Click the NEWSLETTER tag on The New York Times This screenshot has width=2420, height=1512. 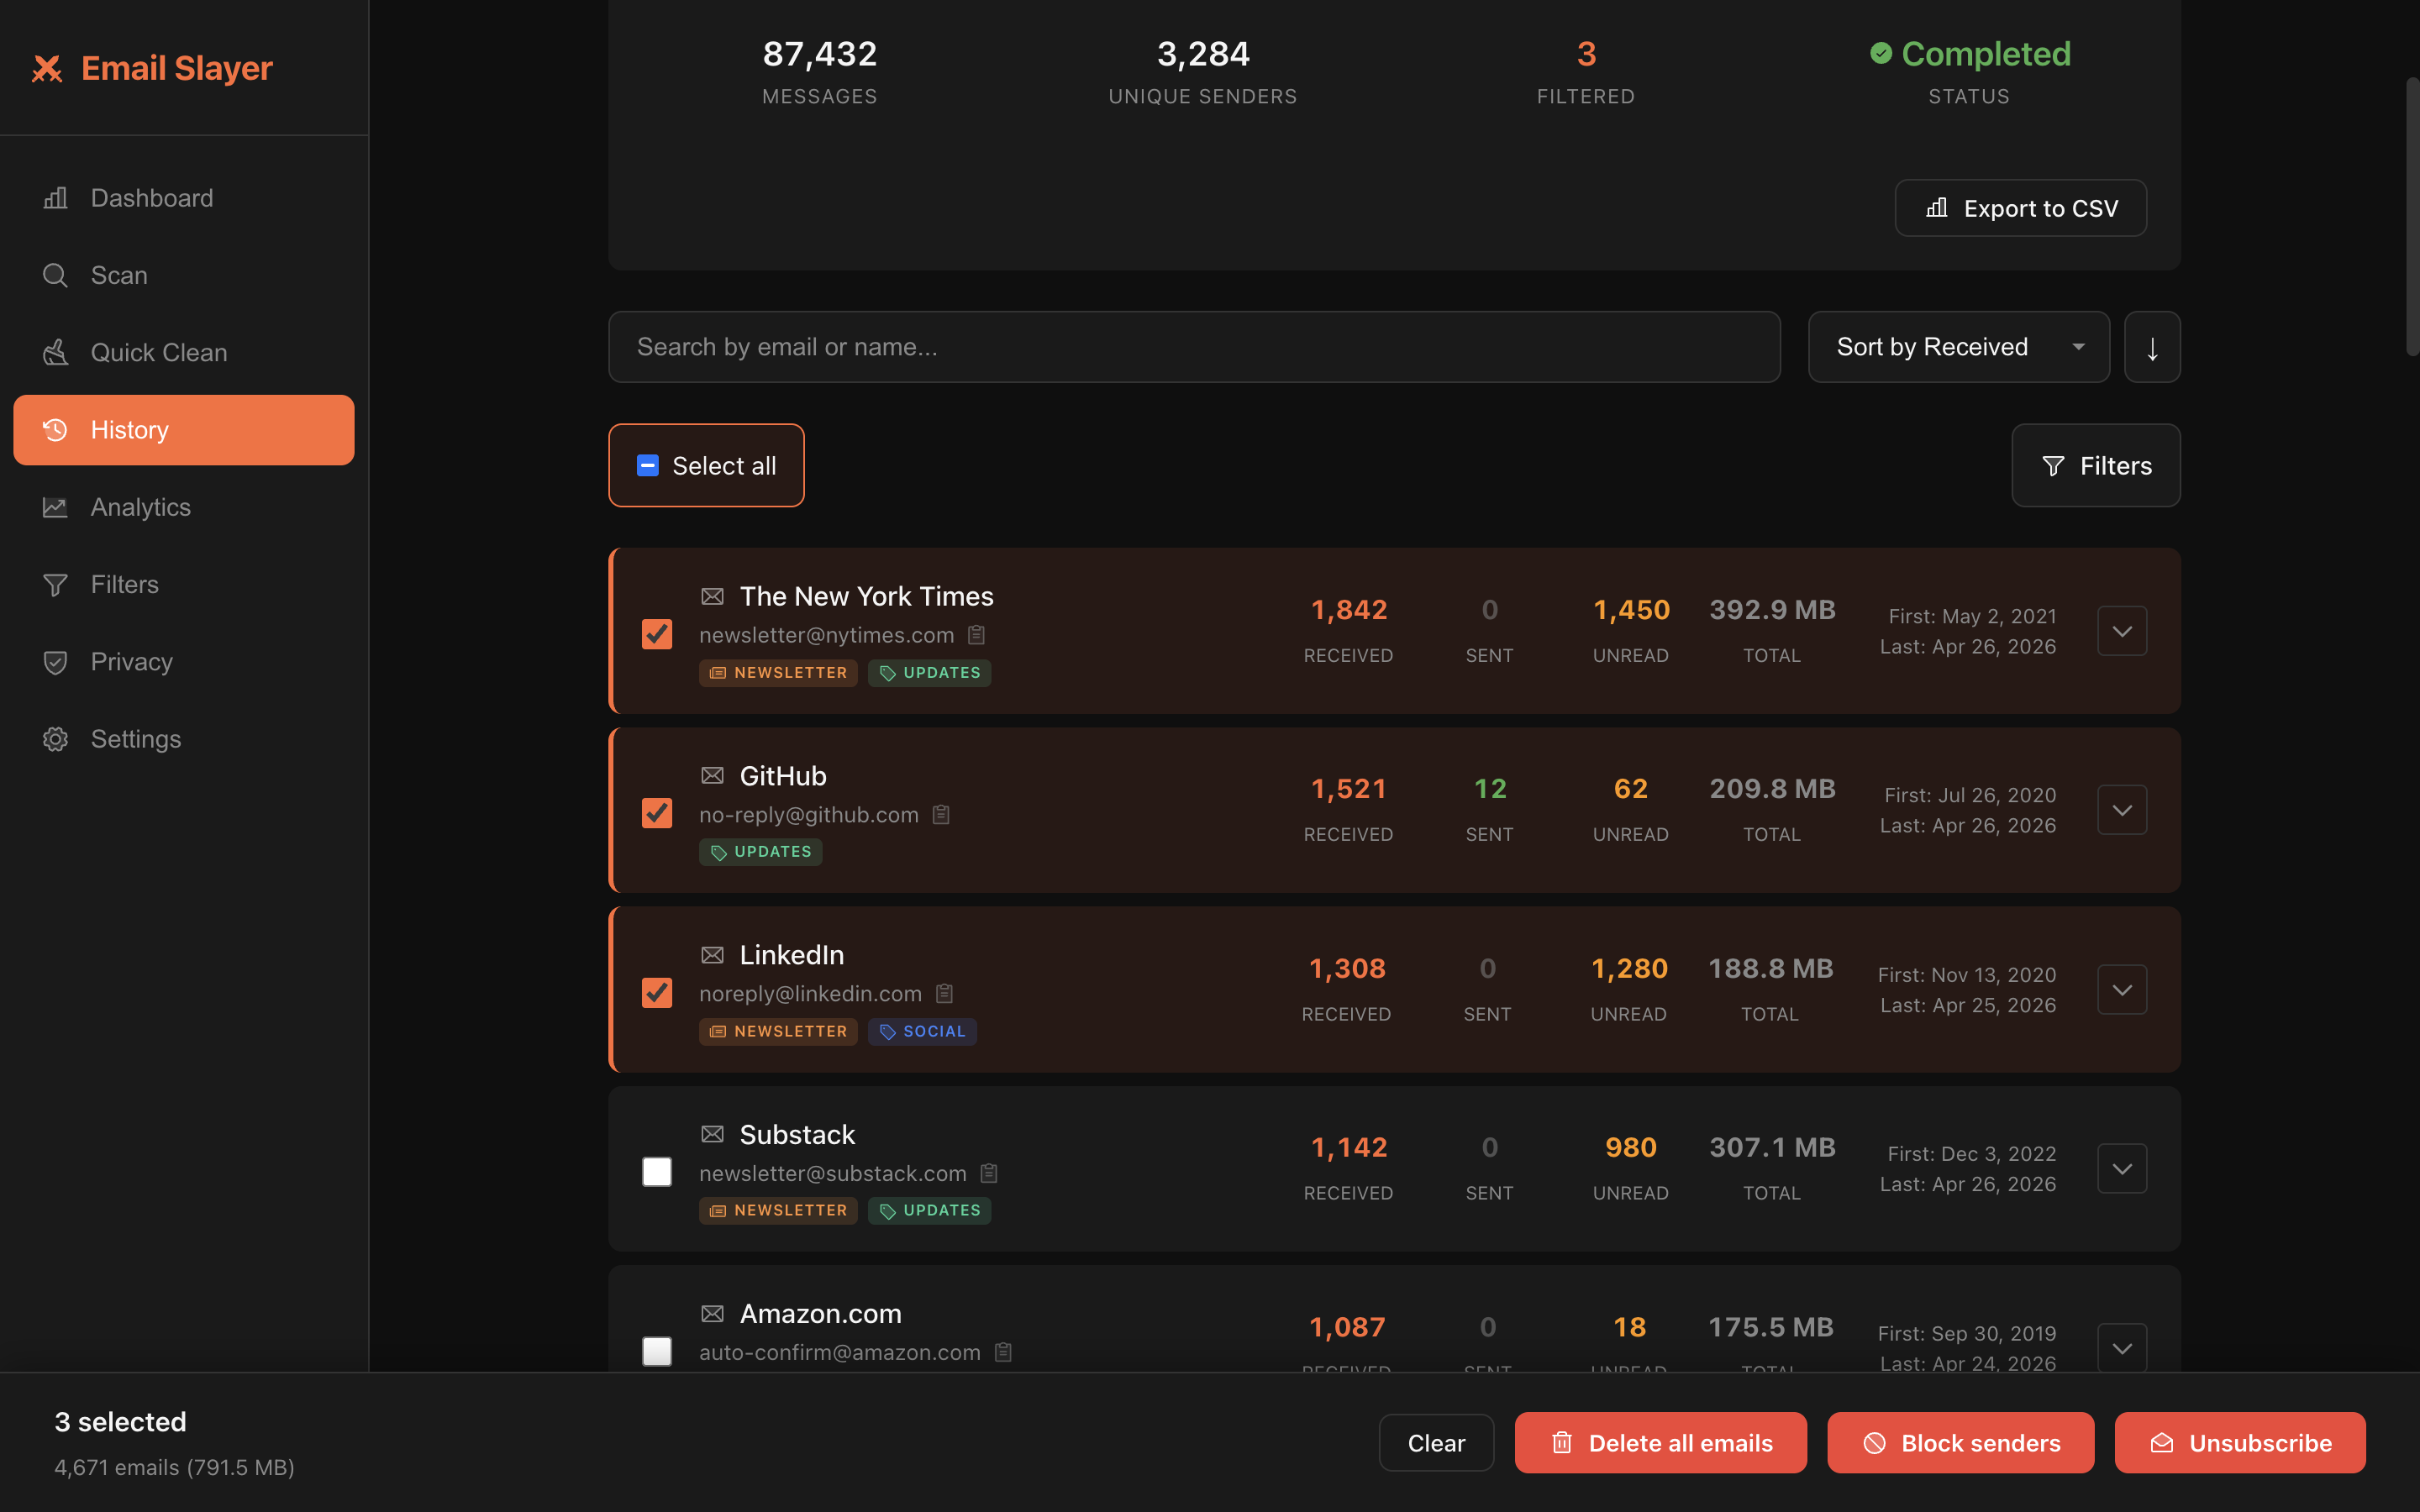pyautogui.click(x=778, y=673)
